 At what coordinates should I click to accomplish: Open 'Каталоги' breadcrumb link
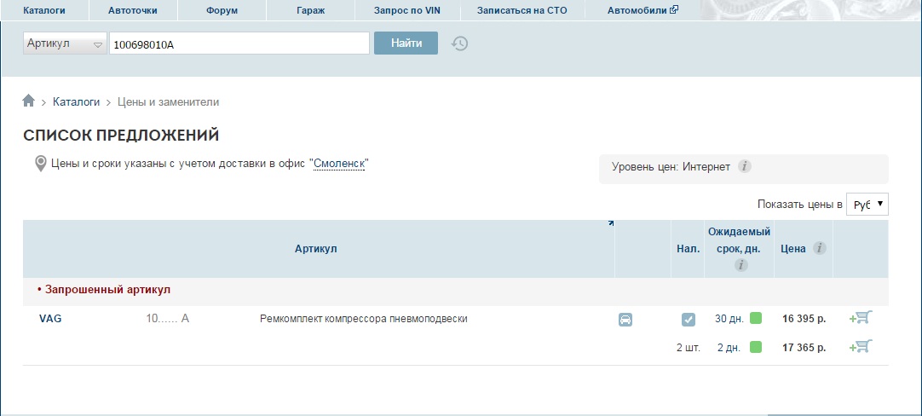76,102
